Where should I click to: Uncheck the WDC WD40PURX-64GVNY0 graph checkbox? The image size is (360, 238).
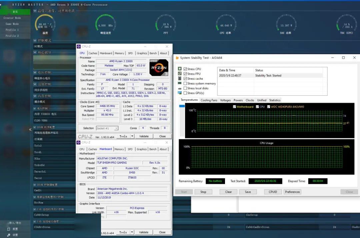(x=269, y=107)
